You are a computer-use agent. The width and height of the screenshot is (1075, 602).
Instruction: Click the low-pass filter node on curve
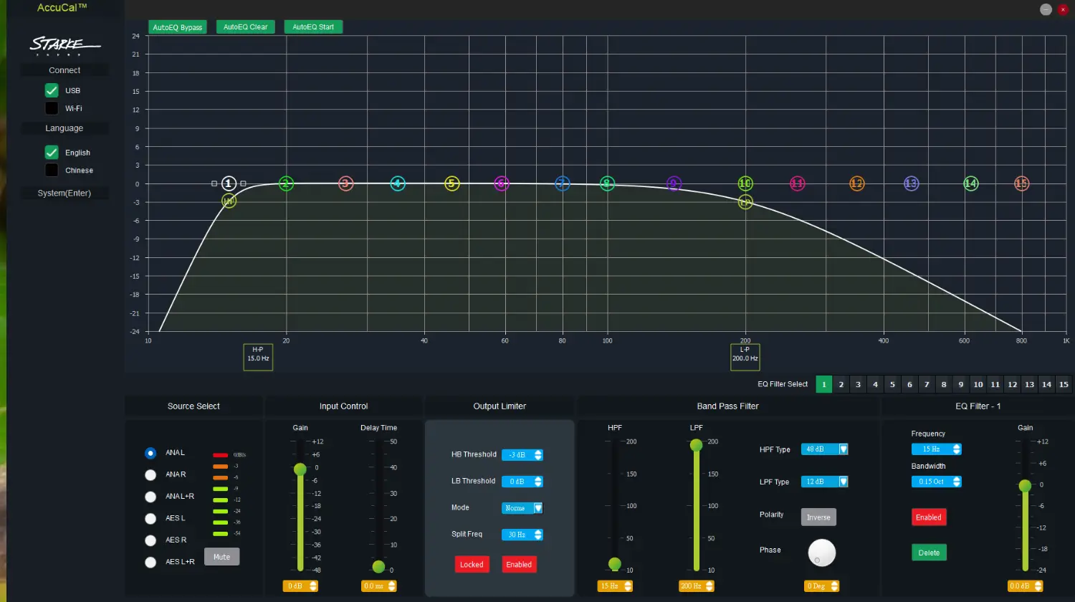(745, 203)
